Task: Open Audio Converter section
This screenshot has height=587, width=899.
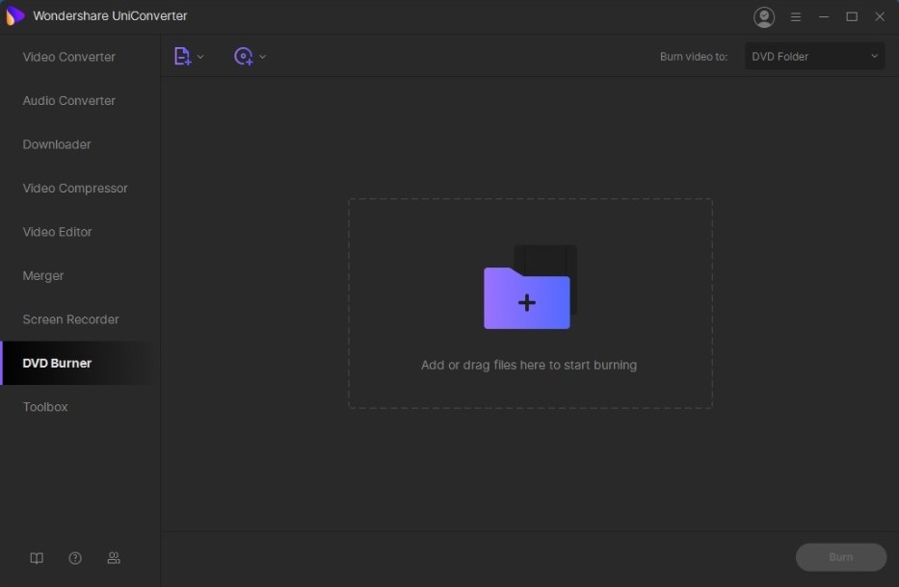Action: click(x=68, y=100)
